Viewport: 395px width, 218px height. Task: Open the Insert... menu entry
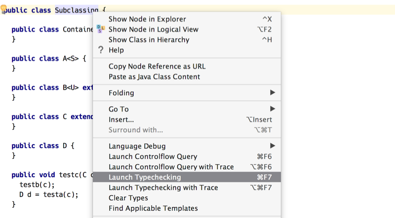(187, 119)
